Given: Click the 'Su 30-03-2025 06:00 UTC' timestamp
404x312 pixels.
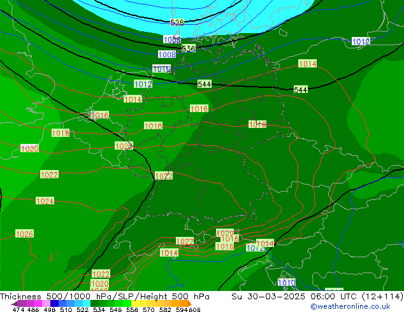Looking at the screenshot, I should [x=295, y=297].
